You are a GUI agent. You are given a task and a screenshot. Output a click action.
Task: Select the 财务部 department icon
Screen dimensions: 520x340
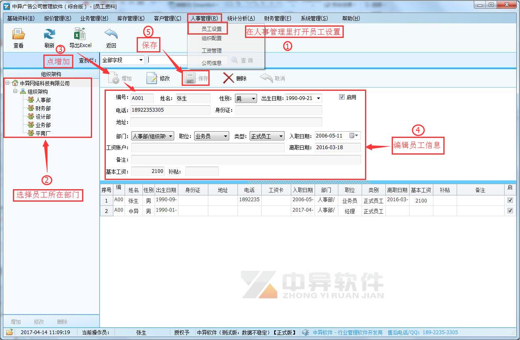click(30, 108)
